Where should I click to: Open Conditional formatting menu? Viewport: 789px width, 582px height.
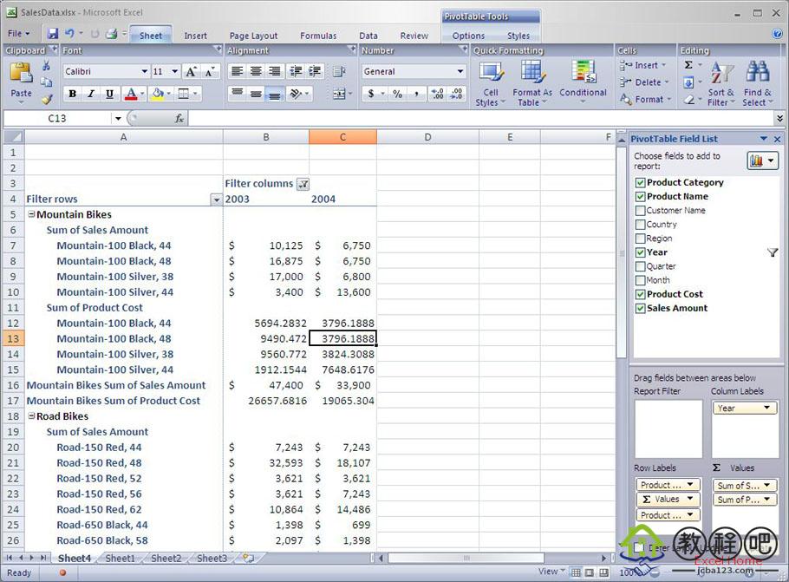[583, 83]
